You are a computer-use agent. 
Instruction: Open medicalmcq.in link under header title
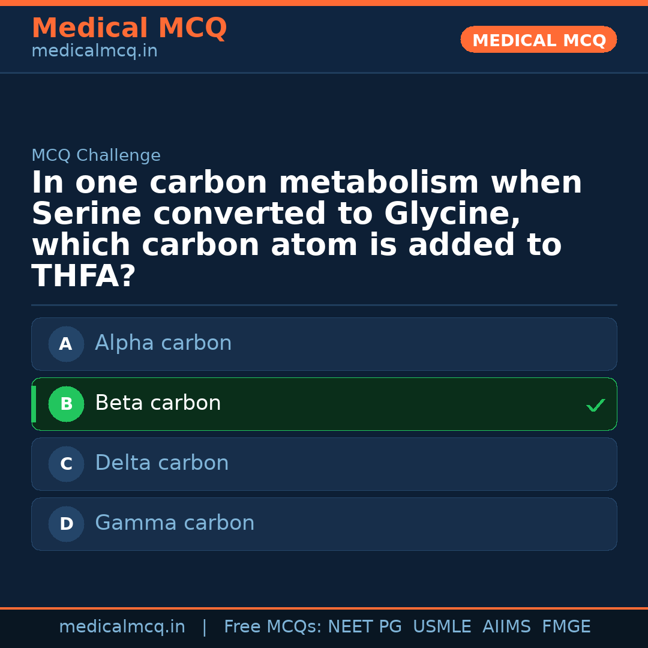[x=94, y=52]
